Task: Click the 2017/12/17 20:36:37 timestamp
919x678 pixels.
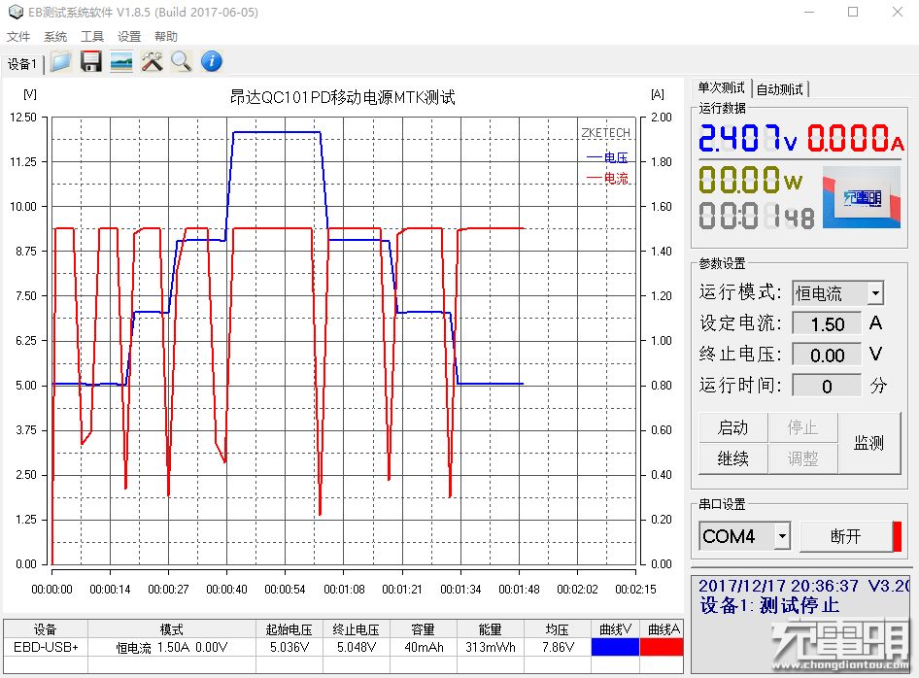Action: (778, 586)
